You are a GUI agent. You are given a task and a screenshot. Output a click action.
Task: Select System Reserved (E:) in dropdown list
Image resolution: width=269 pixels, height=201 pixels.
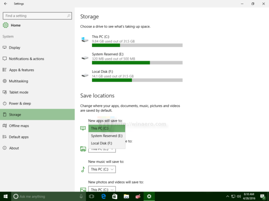pyautogui.click(x=107, y=136)
